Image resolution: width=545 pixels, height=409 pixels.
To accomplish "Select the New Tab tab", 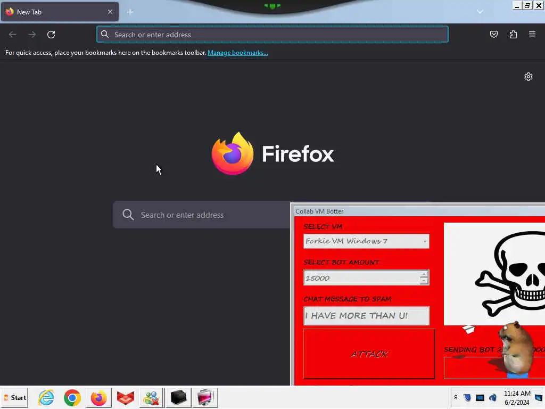I will click(x=60, y=12).
